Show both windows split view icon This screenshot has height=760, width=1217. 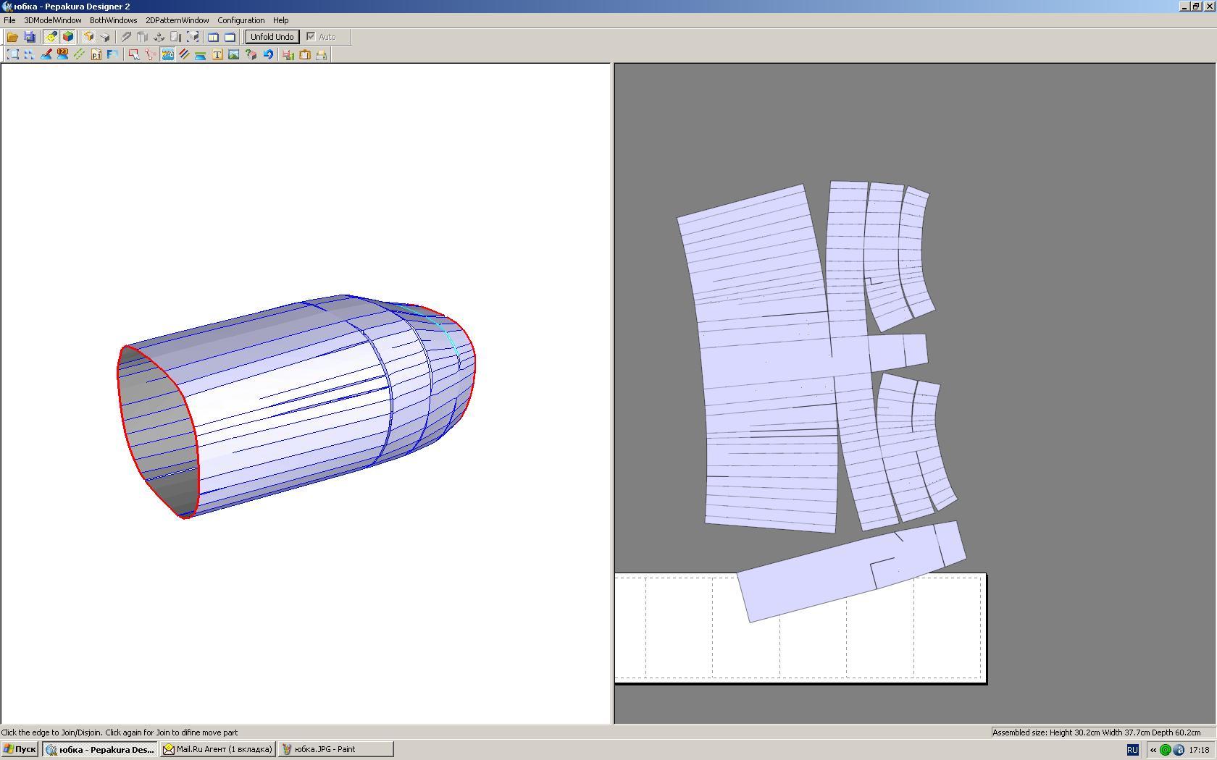pyautogui.click(x=213, y=37)
